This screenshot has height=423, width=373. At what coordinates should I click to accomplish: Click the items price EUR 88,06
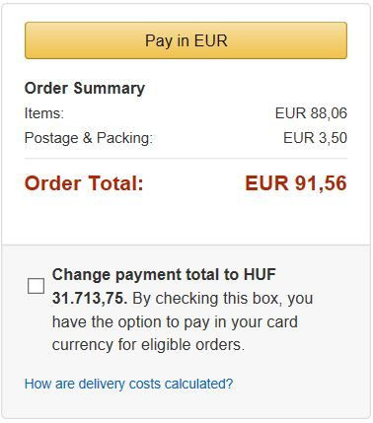pyautogui.click(x=311, y=113)
